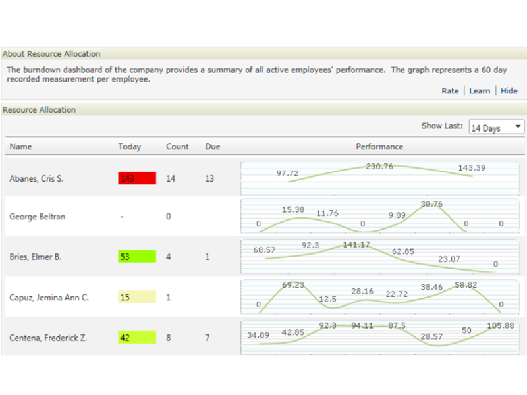Click Due value 13 for Abanes
This screenshot has height=395, width=527.
(209, 178)
